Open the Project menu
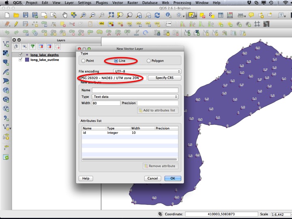 32,2
